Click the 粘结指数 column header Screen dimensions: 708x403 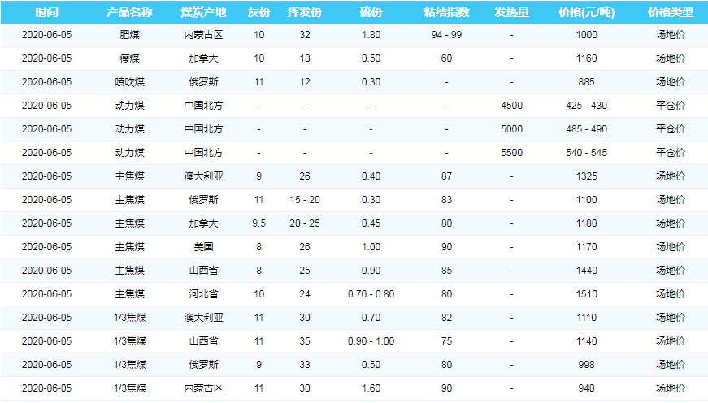coord(446,13)
